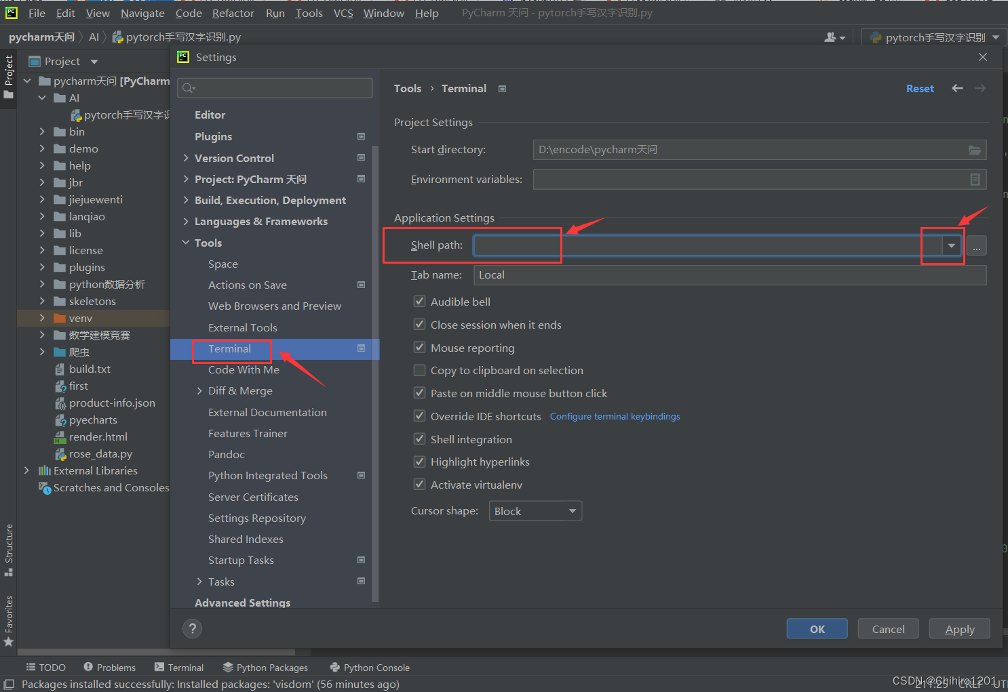Disable Shell integration checkbox

coord(420,439)
